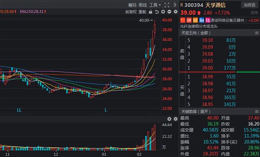Click the 重置 reset button
260x157 pixels.
142,12
